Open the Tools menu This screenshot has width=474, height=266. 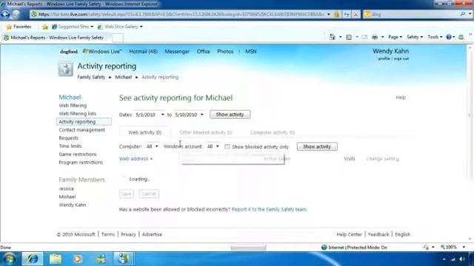(x=435, y=37)
